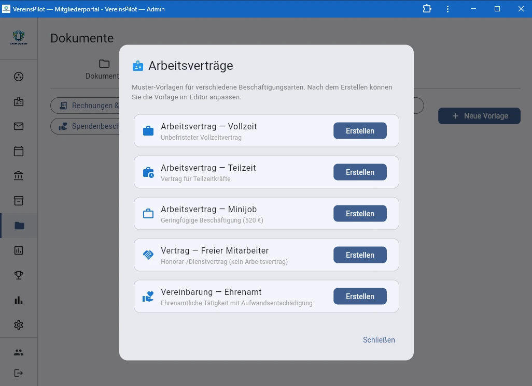Click the members group icon near the bottom
Image resolution: width=532 pixels, height=386 pixels.
pos(19,352)
